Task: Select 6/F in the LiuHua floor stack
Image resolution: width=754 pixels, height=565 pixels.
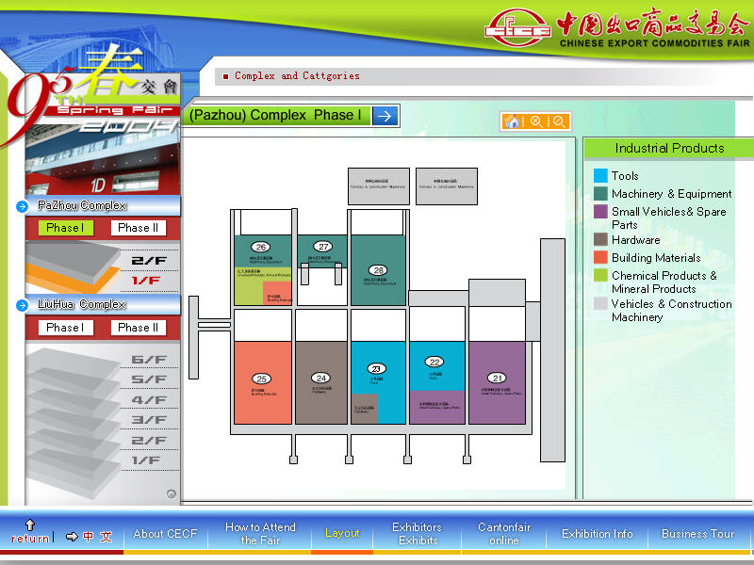Action: point(149,360)
